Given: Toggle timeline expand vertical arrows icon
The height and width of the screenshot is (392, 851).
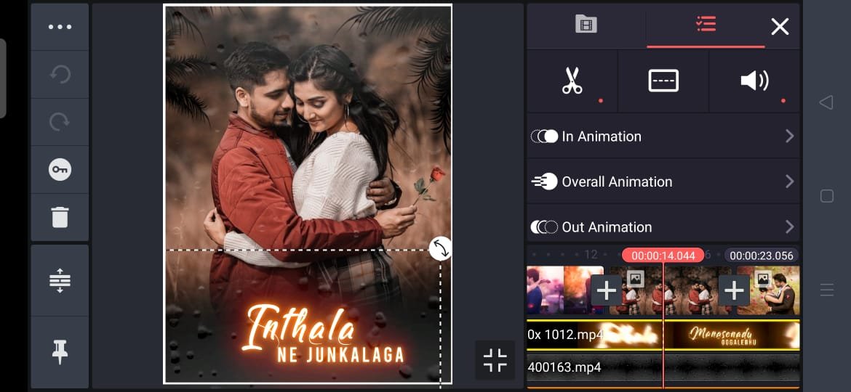Looking at the screenshot, I should tap(60, 280).
